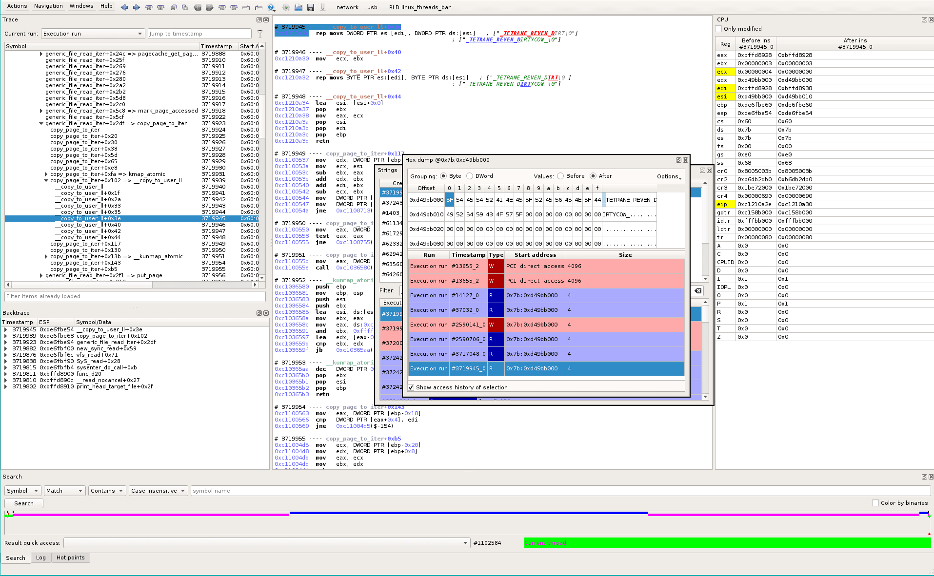Click the funnel icon beside Jump to timestamp
The width and height of the screenshot is (934, 576).
[260, 34]
